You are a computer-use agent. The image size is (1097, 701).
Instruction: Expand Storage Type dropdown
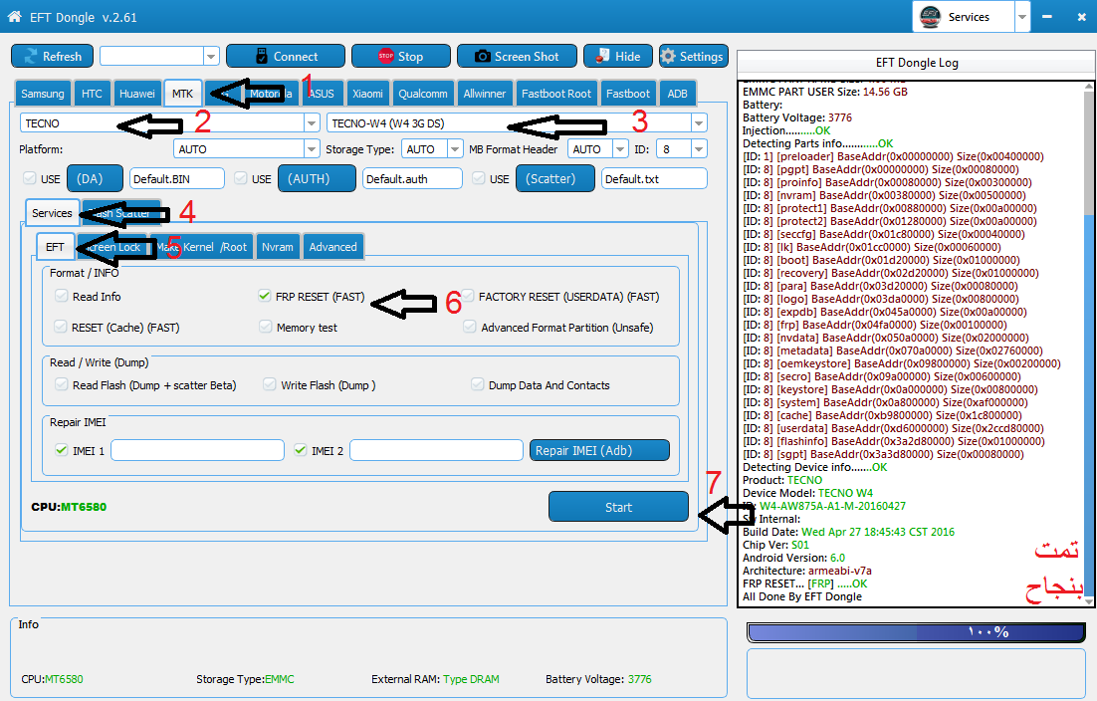[455, 149]
